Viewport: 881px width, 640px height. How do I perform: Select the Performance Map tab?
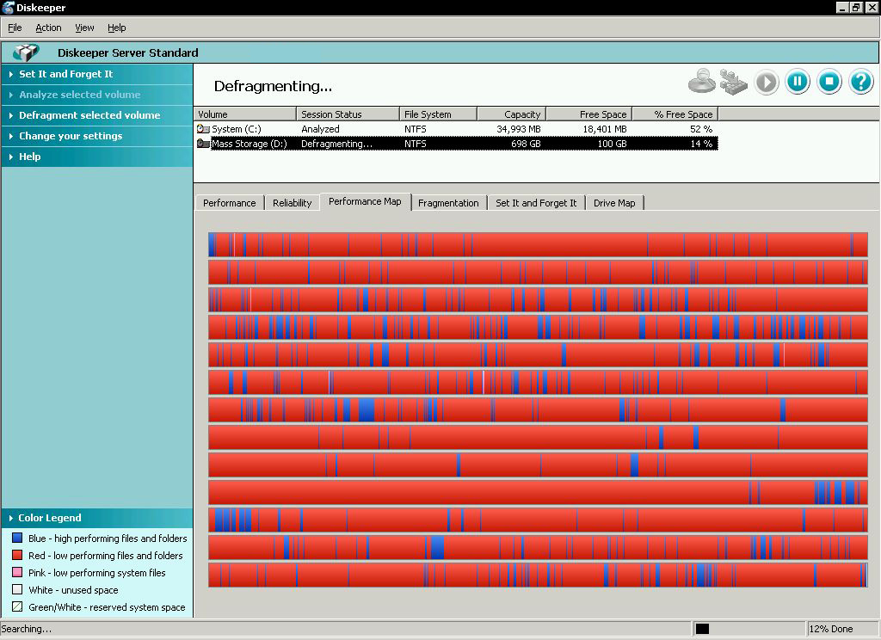tap(365, 202)
